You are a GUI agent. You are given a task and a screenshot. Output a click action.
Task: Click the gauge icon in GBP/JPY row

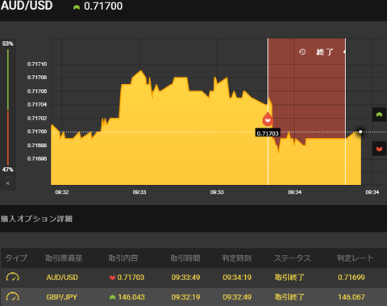point(13,296)
